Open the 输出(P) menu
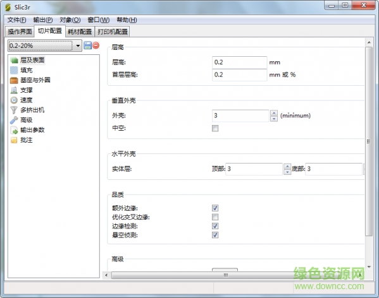Image resolution: width=379 pixels, height=298 pixels. click(43, 20)
